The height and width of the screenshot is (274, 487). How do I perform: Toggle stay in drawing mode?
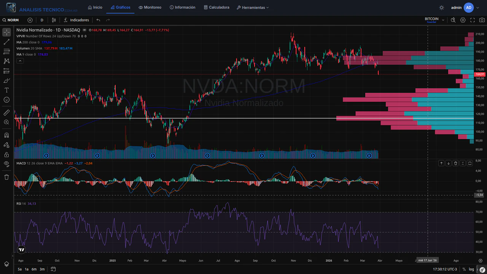pos(6,145)
